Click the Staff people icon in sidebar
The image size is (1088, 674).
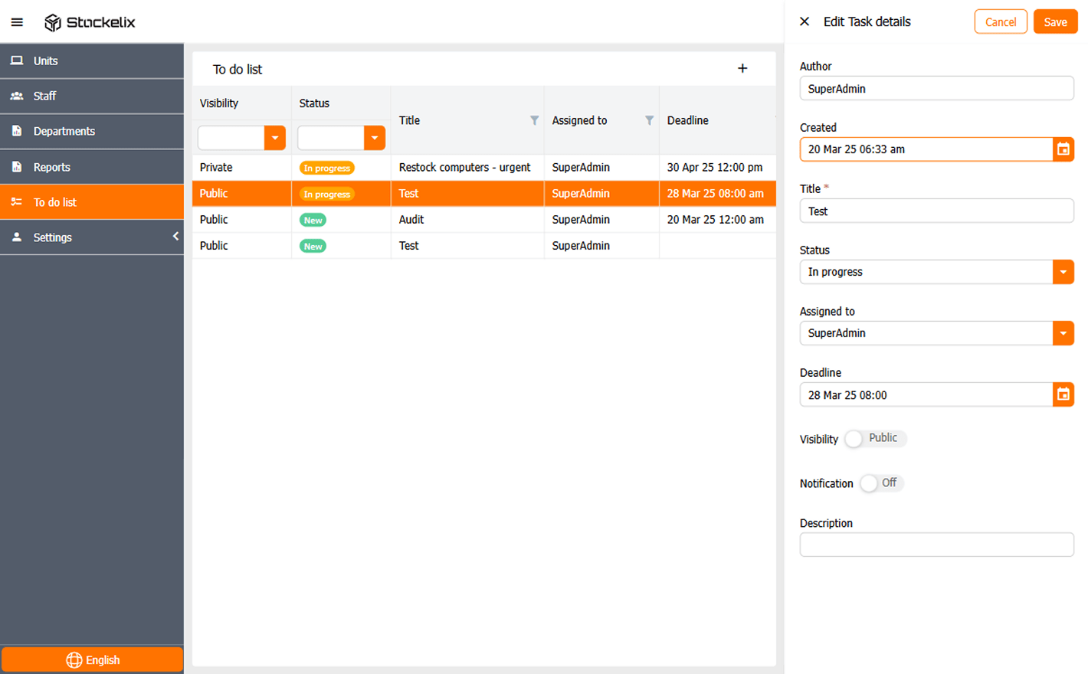[16, 96]
